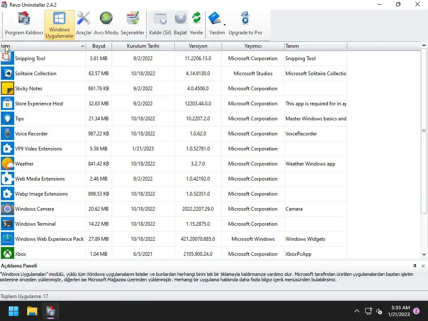Viewport: 428px width, 321px height.
Task: Click the '1/21/2023' install date cell
Action: click(x=143, y=148)
